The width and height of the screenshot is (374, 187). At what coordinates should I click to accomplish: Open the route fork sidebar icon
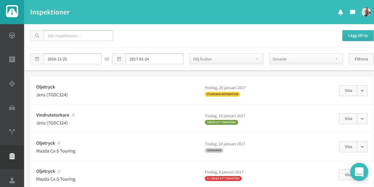pyautogui.click(x=12, y=132)
